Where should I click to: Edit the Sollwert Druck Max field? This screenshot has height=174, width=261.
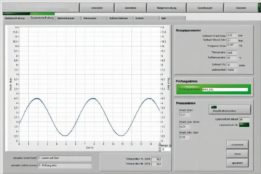point(232,35)
